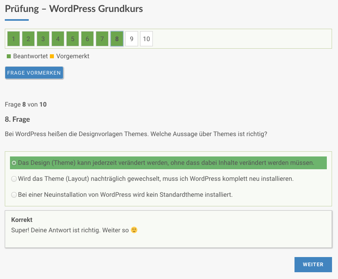Open question 7 box

pyautogui.click(x=102, y=39)
